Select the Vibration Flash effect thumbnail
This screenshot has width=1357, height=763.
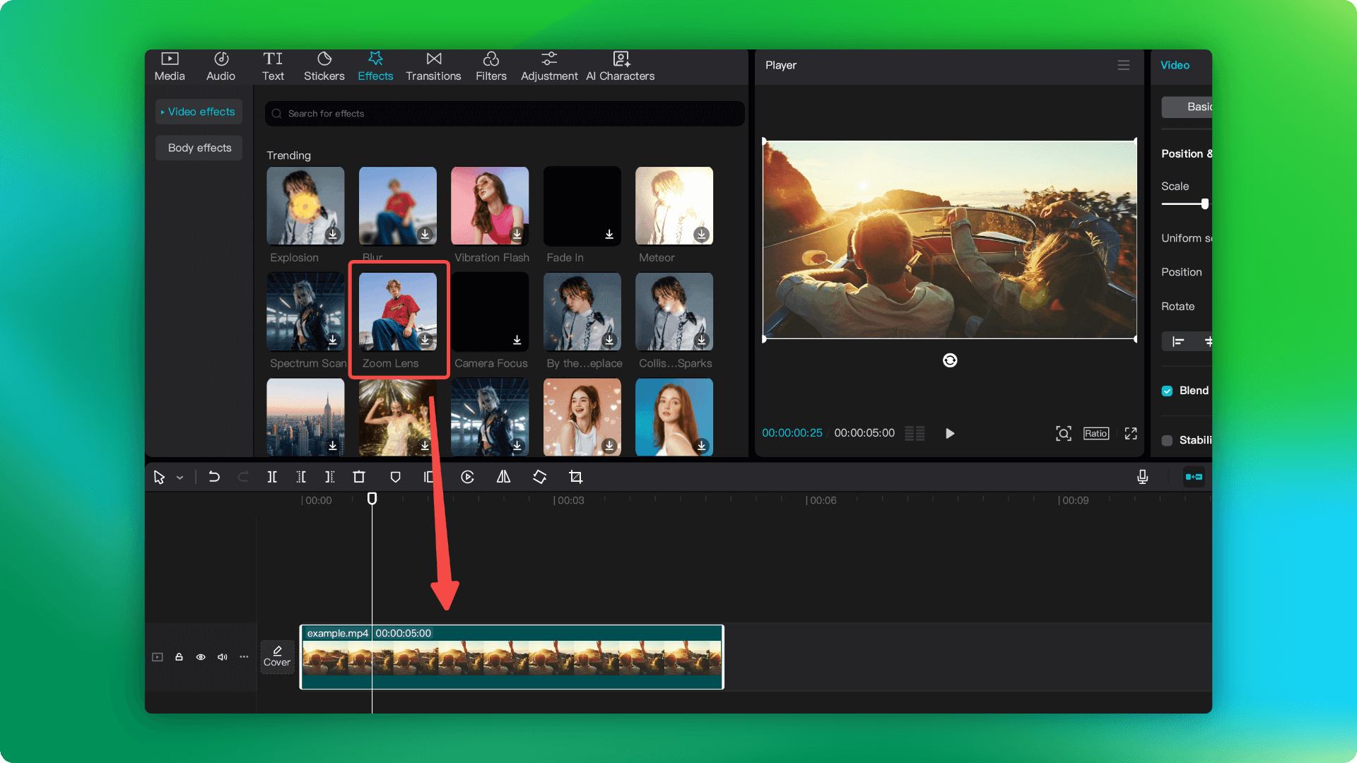[490, 206]
